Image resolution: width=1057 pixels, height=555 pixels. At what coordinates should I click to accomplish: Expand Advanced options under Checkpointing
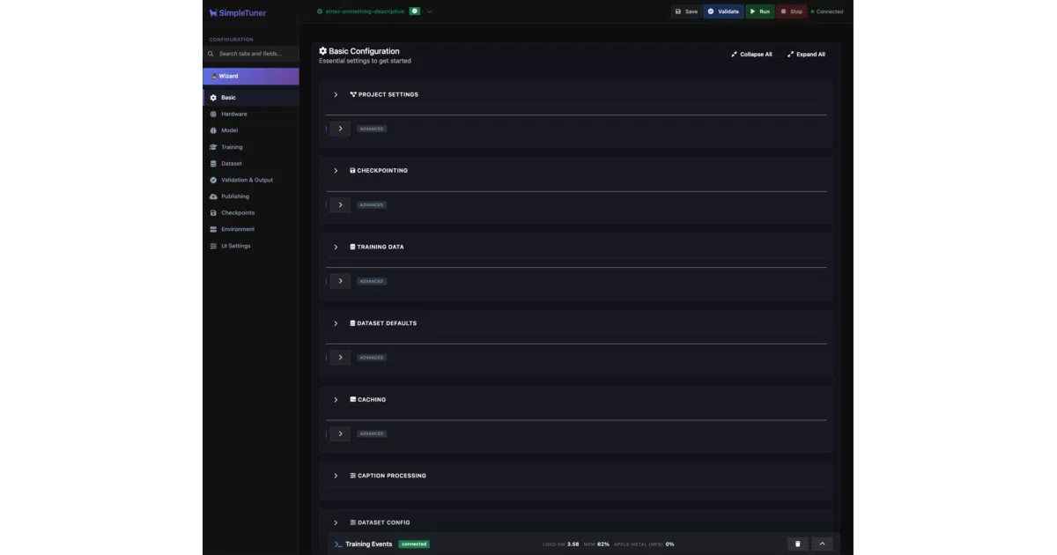click(x=340, y=205)
